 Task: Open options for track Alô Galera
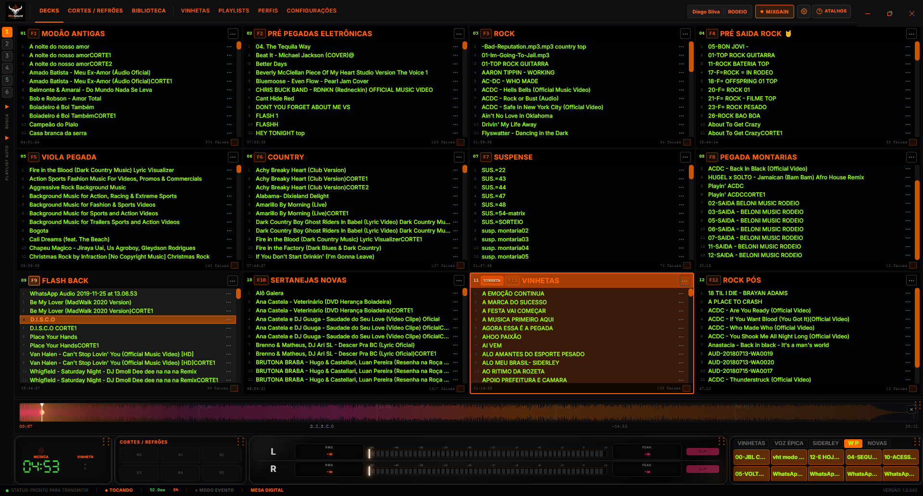click(455, 293)
